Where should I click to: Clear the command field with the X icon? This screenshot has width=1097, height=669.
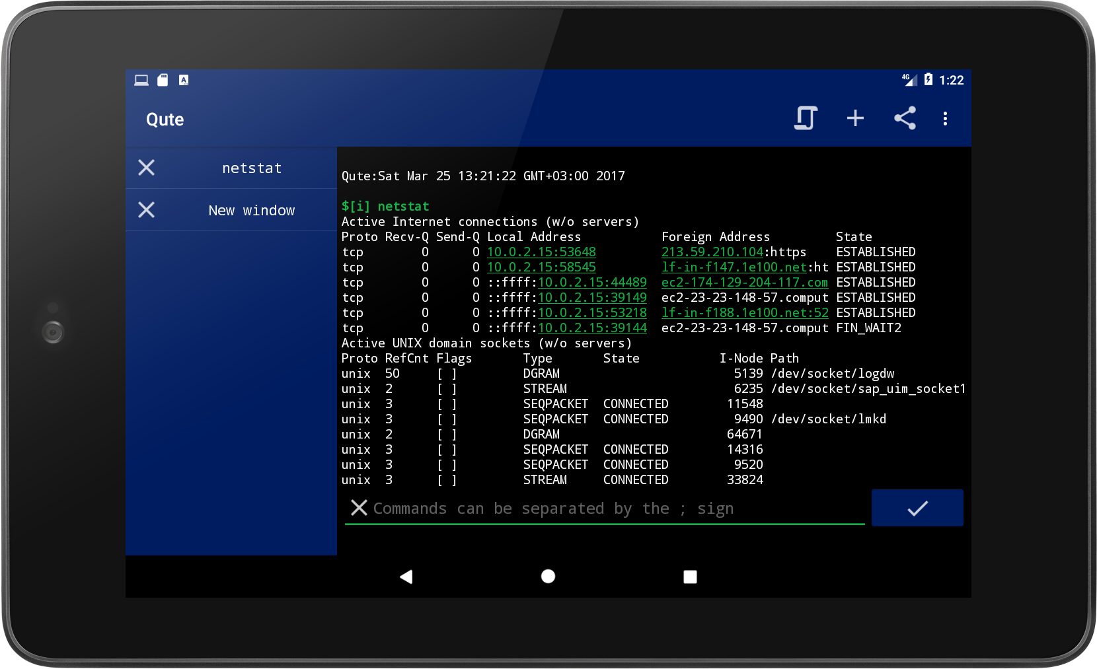pos(358,508)
